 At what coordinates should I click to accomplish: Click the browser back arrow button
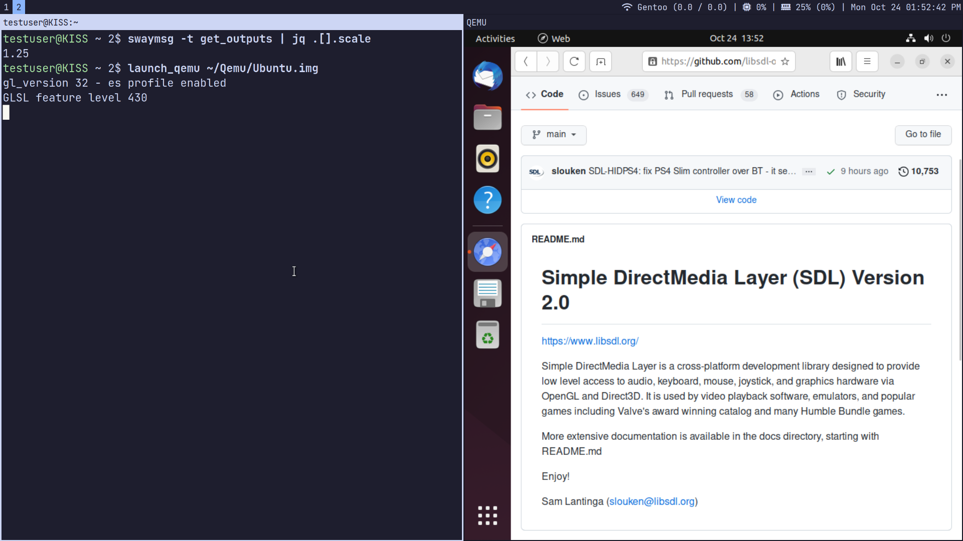(526, 62)
